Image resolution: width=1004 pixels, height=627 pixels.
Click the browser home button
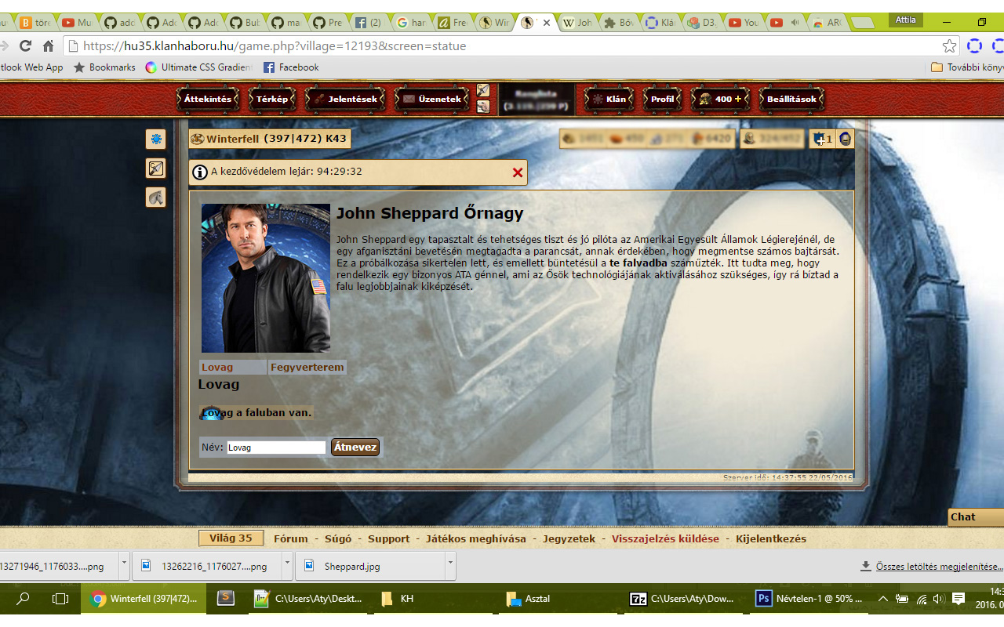[x=48, y=46]
